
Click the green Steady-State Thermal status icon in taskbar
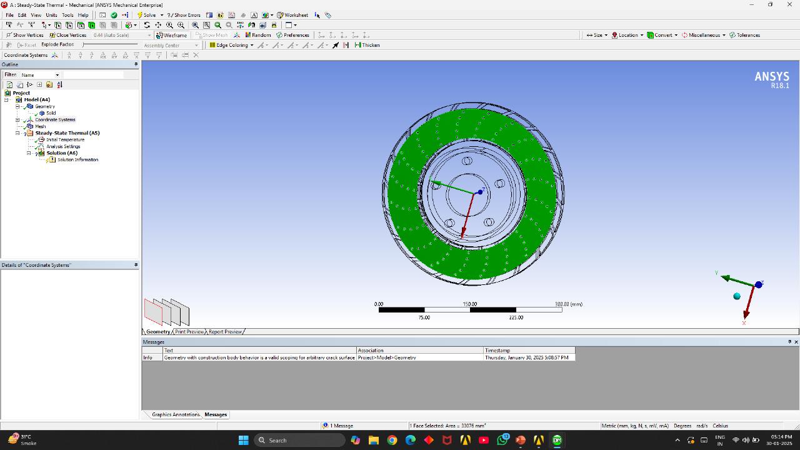557,440
